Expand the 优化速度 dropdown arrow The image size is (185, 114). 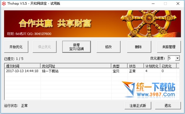coord(177,58)
